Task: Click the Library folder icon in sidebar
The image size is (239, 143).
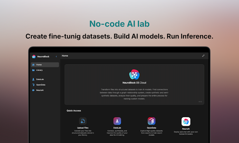Action: [x=33, y=70]
